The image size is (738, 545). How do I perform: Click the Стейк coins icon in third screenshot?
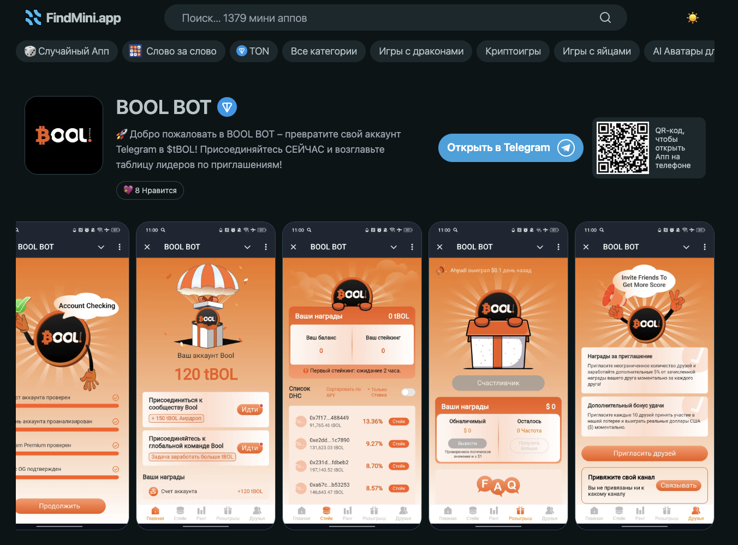click(326, 511)
